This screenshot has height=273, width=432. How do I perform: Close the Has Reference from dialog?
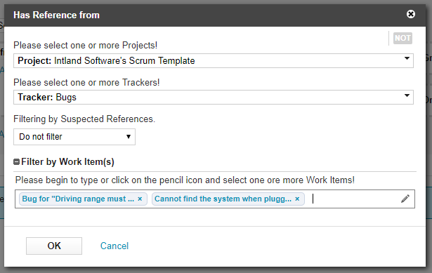pyautogui.click(x=410, y=14)
